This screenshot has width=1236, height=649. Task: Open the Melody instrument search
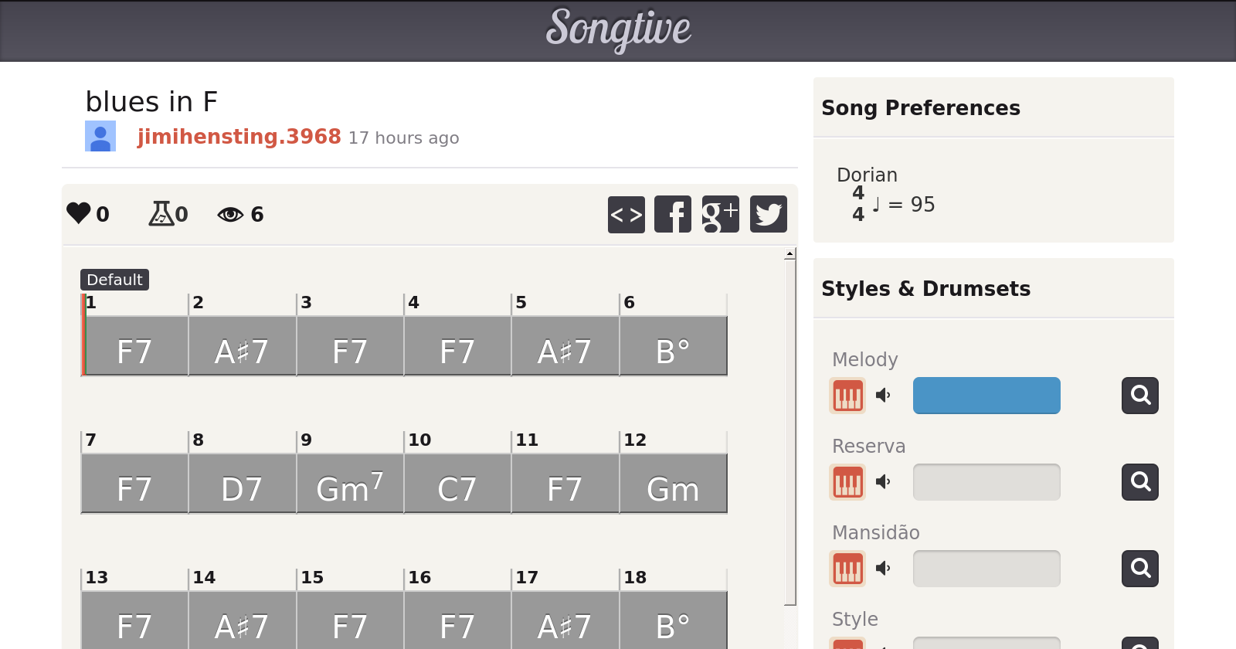tap(1139, 396)
